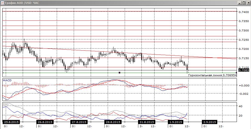This screenshot has width=251, height=129.
Task: Click the 0.7150 price axis label
Action: 244,58
